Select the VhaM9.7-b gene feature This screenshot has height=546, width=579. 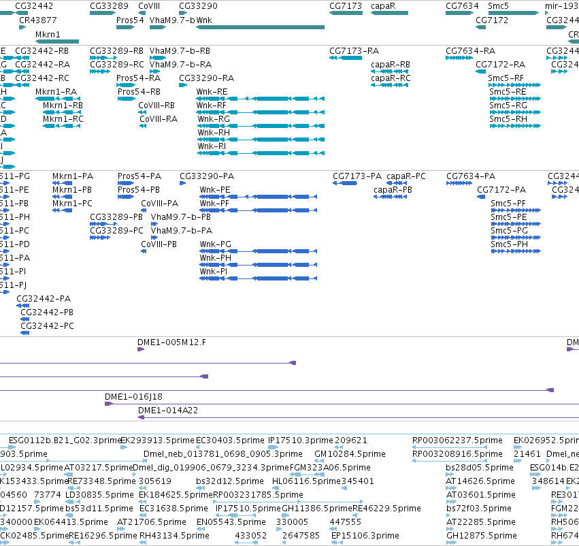(158, 27)
